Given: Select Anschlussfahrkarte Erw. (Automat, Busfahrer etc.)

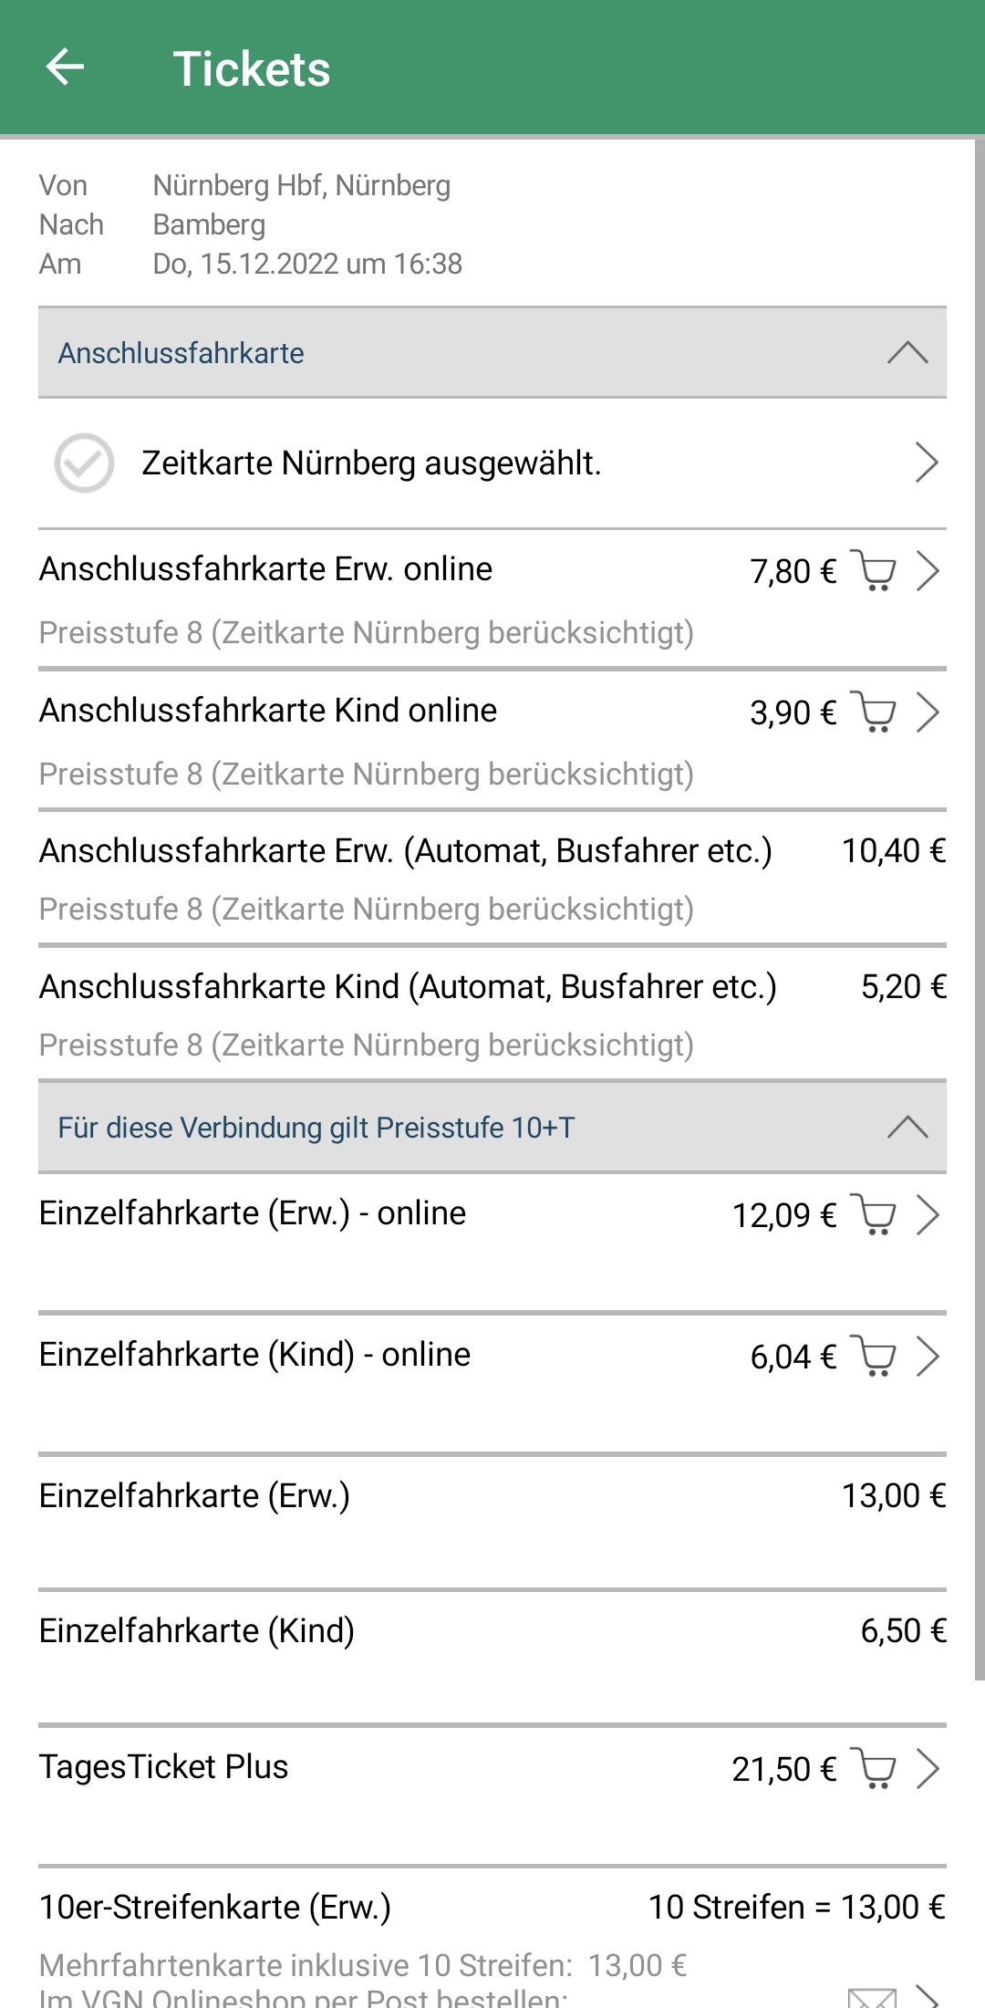Looking at the screenshot, I should pyautogui.click(x=493, y=877).
